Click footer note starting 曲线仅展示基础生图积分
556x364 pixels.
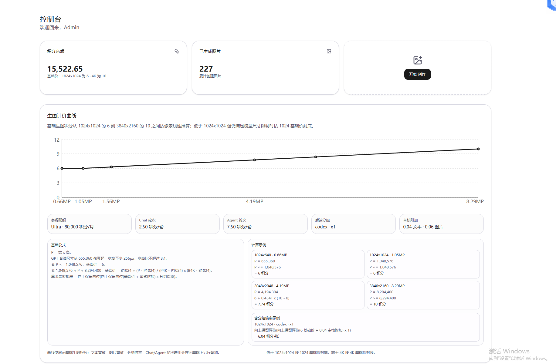[134, 353]
